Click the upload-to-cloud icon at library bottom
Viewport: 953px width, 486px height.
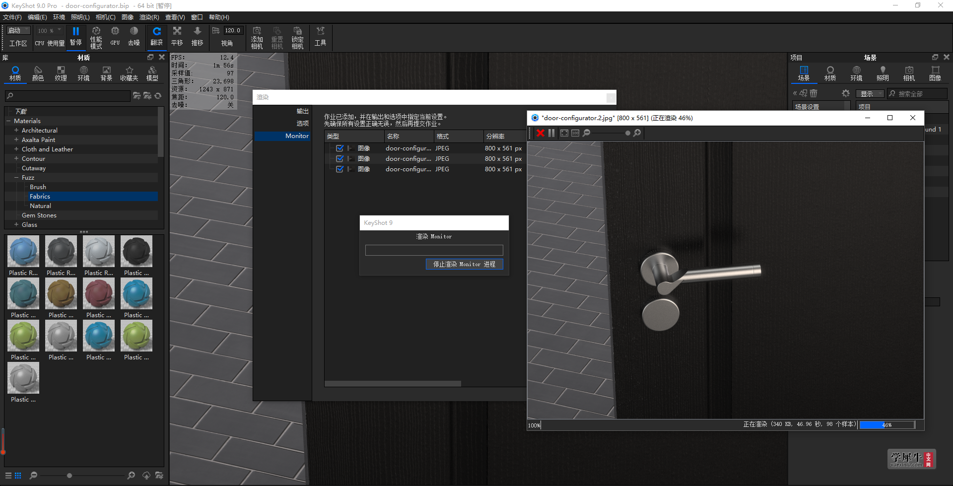point(146,476)
